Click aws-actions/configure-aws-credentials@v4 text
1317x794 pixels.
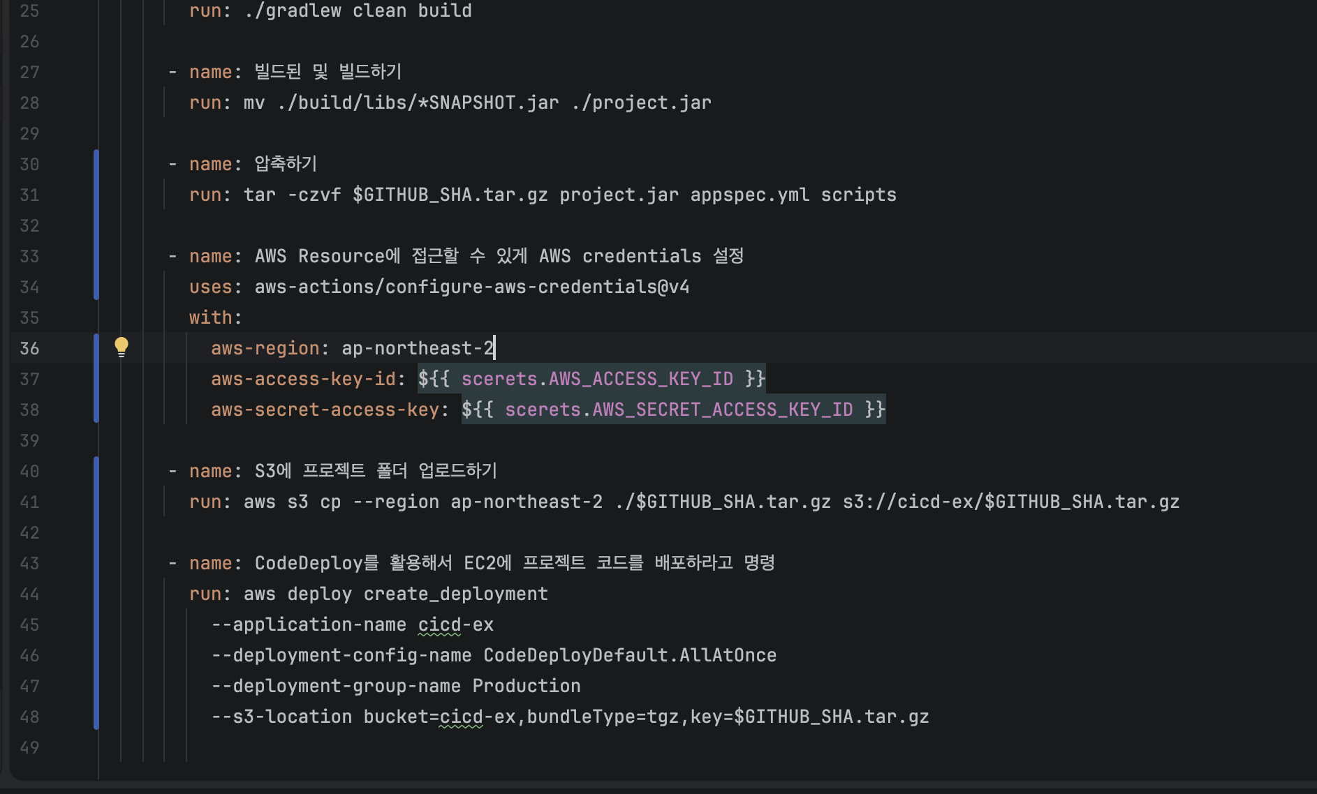[x=472, y=287]
